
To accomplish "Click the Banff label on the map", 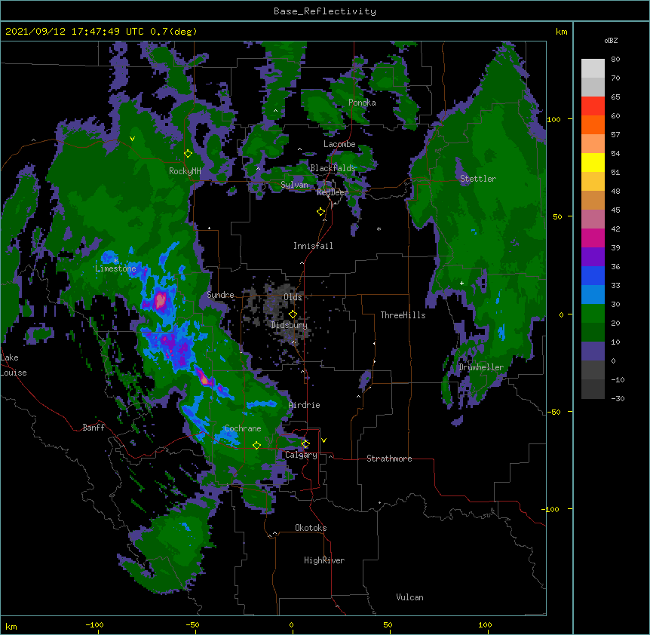I will tap(94, 428).
